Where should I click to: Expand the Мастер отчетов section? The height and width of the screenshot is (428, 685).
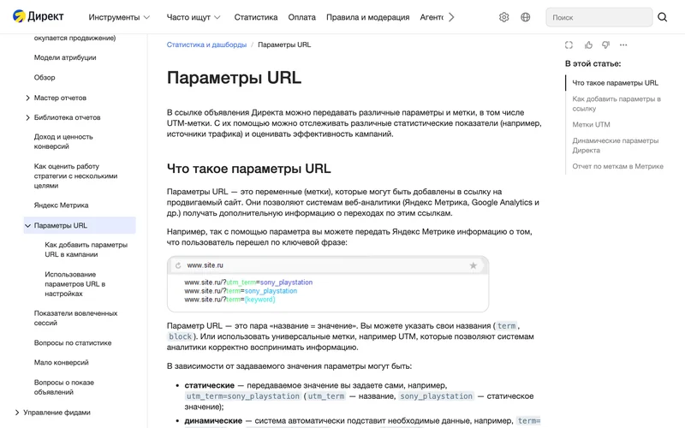point(27,98)
